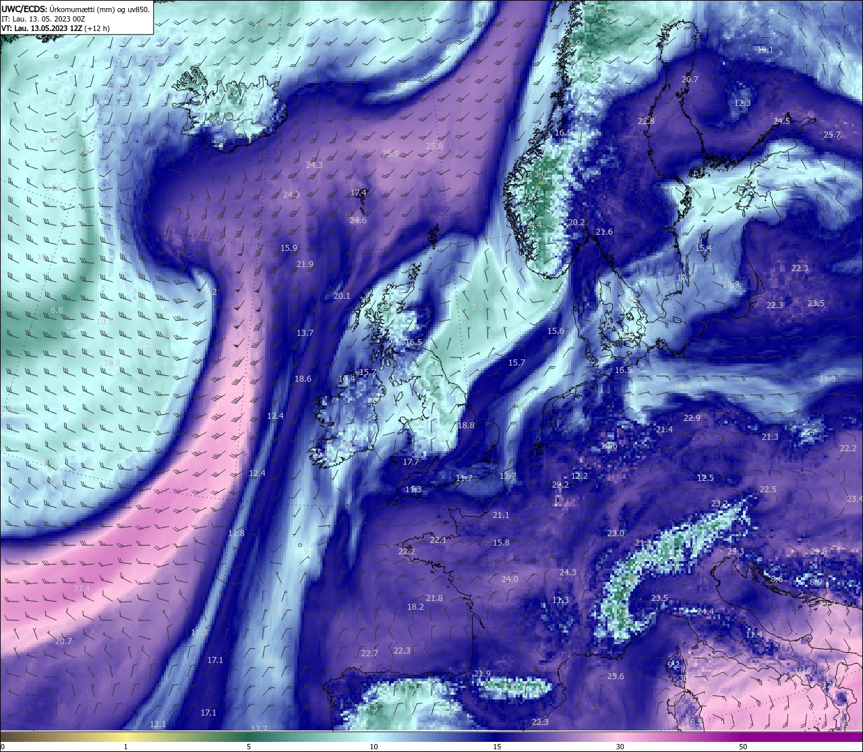The image size is (863, 752).
Task: Click the 6.8 value on the map
Action: [x=57, y=310]
